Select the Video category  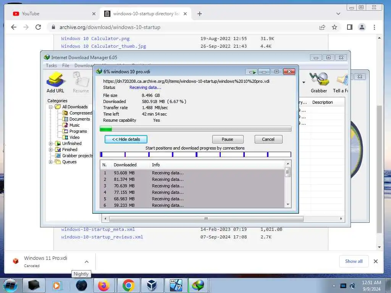click(x=71, y=137)
